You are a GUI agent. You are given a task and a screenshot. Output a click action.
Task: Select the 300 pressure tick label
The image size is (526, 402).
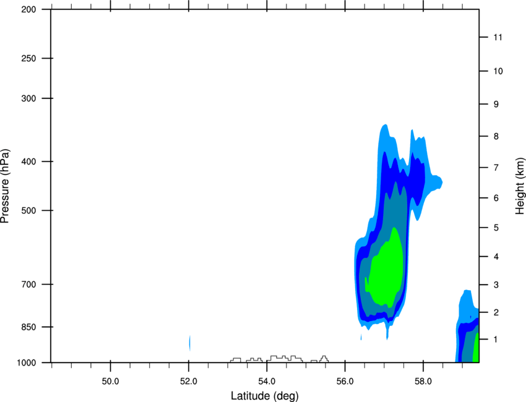tap(28, 98)
